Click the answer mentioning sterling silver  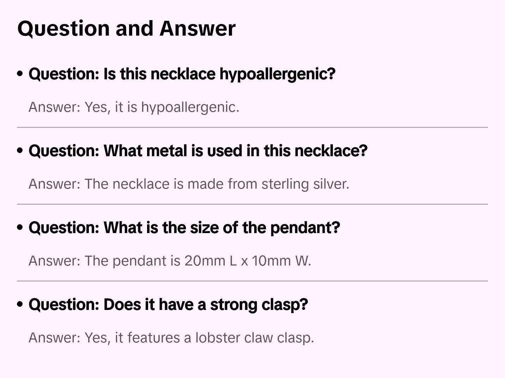click(x=189, y=184)
